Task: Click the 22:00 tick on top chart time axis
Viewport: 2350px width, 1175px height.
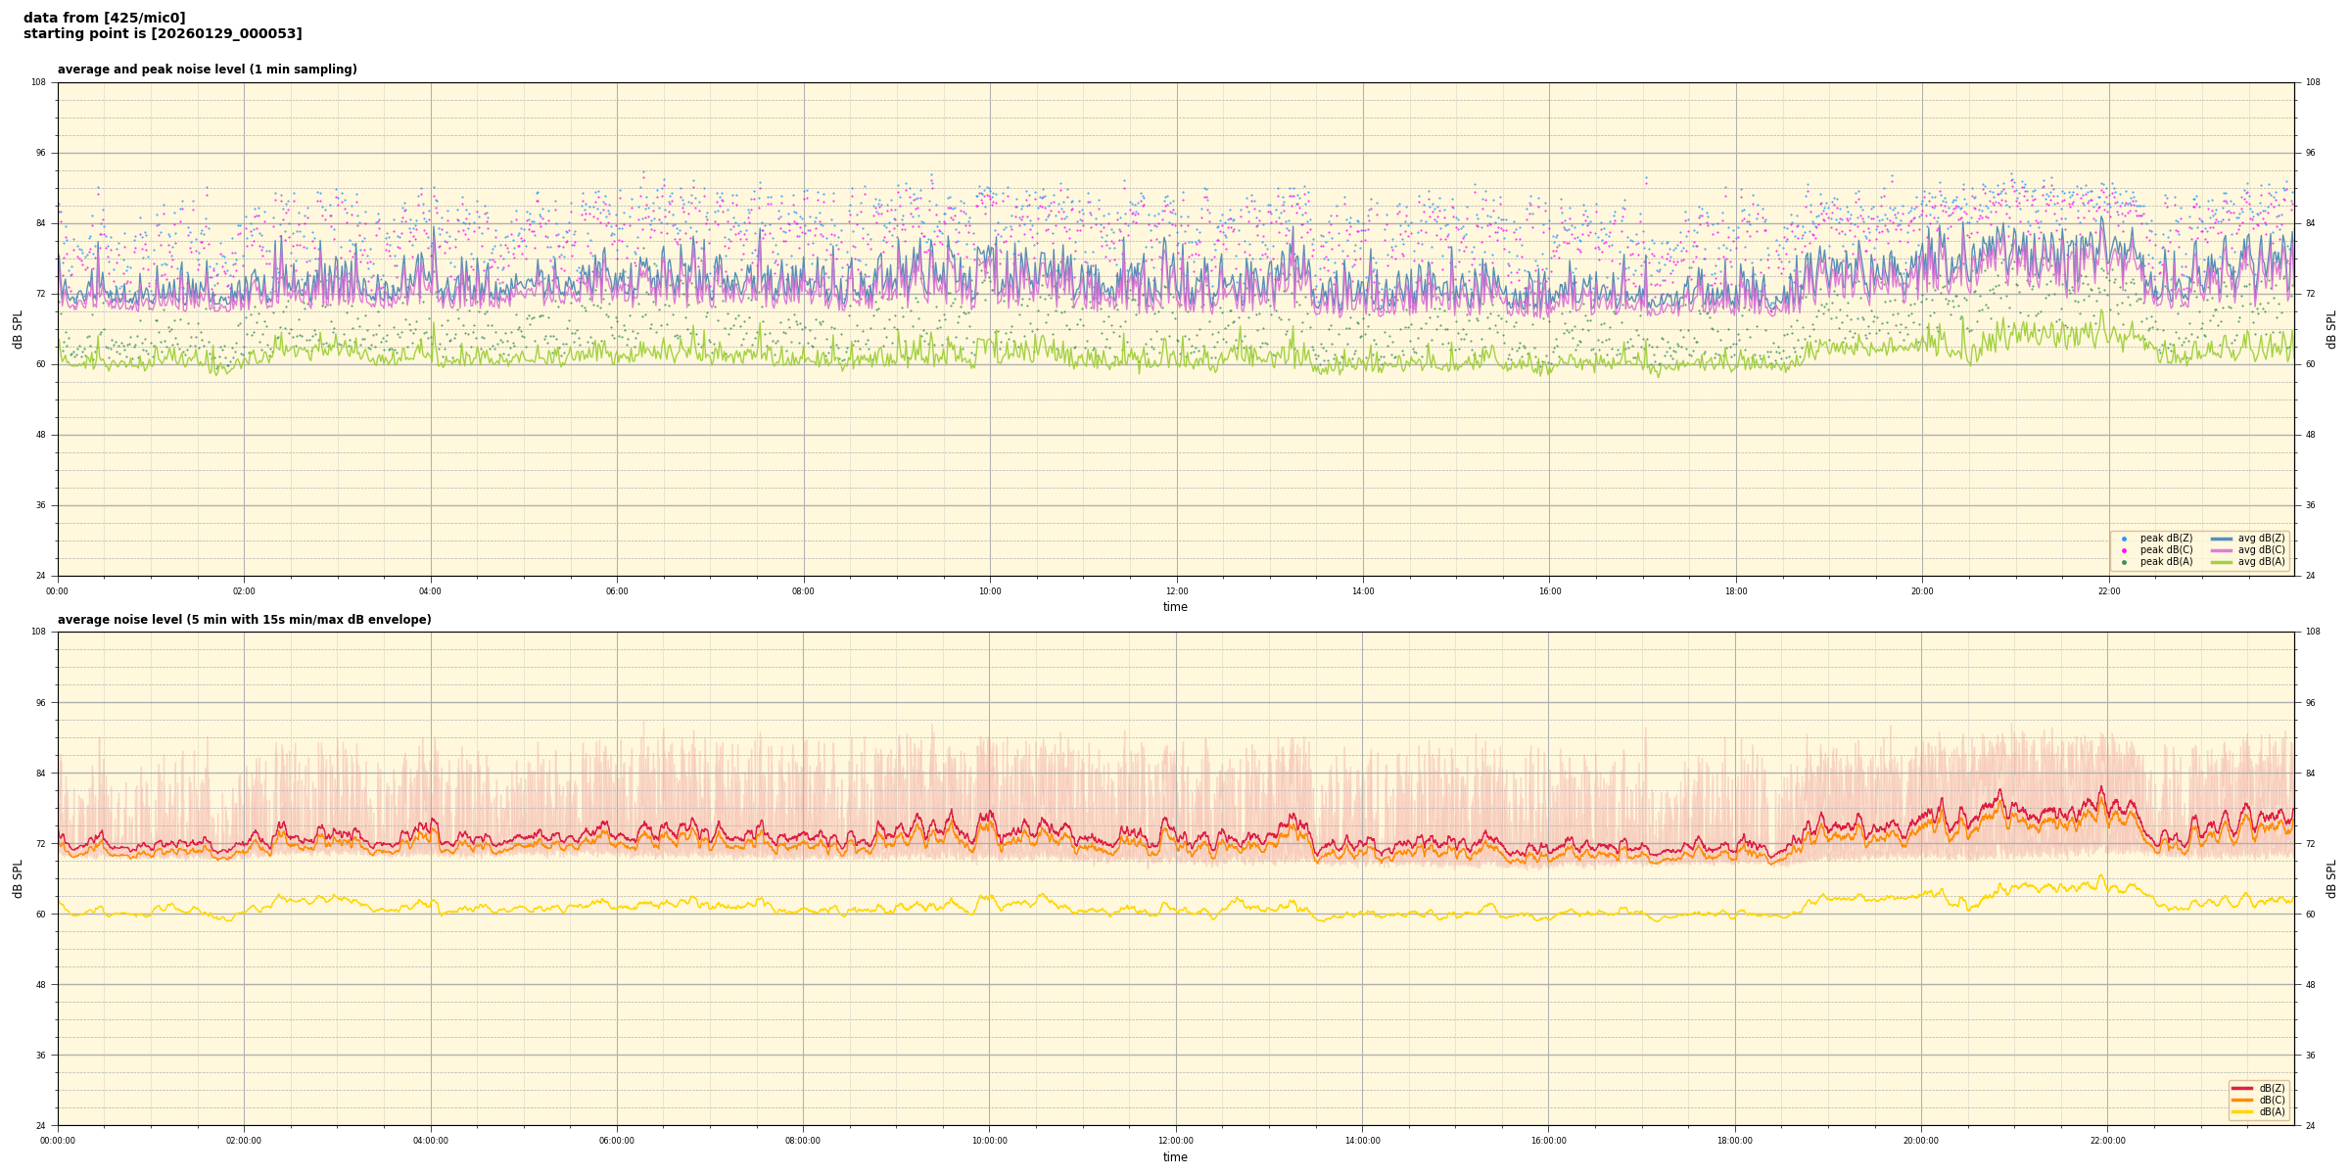Action: tap(2108, 591)
